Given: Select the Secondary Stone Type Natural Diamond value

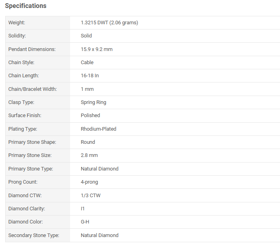Looking at the screenshot, I should click(x=100, y=235).
